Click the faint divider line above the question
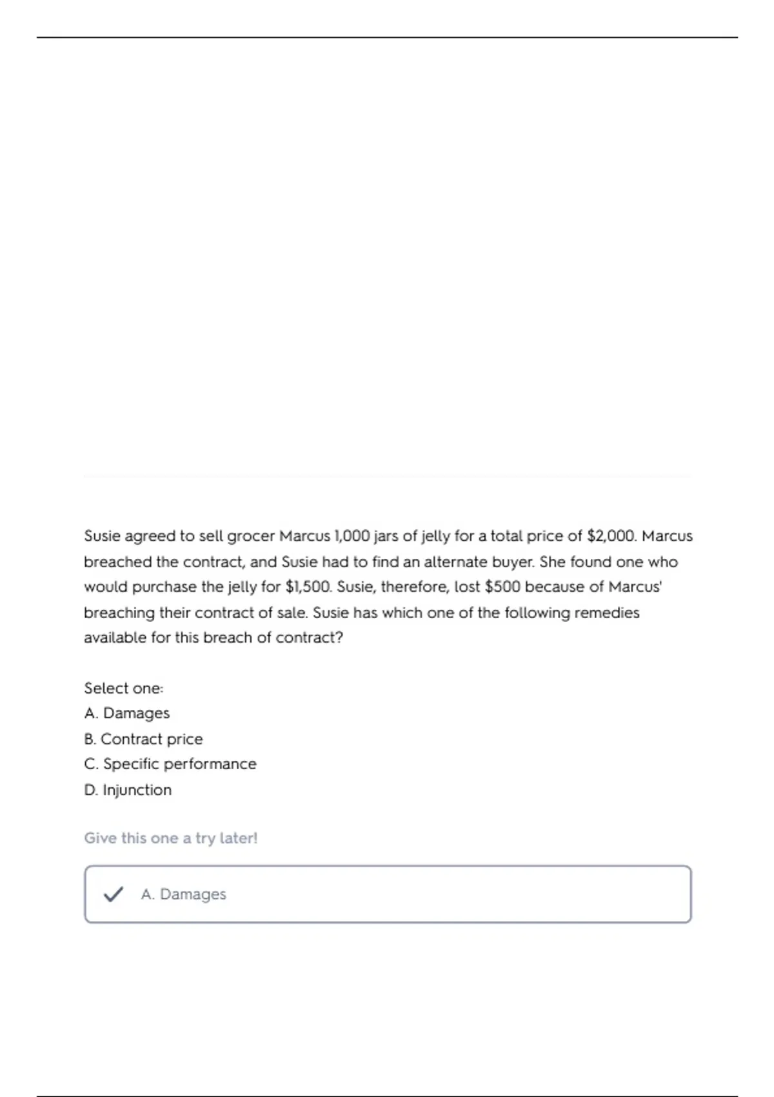The width and height of the screenshot is (774, 1097). click(x=388, y=477)
